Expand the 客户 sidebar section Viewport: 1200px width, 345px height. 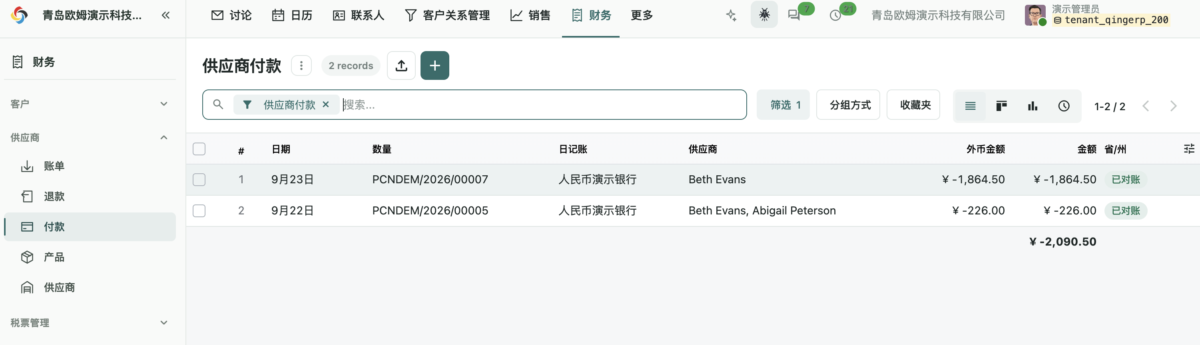click(90, 104)
